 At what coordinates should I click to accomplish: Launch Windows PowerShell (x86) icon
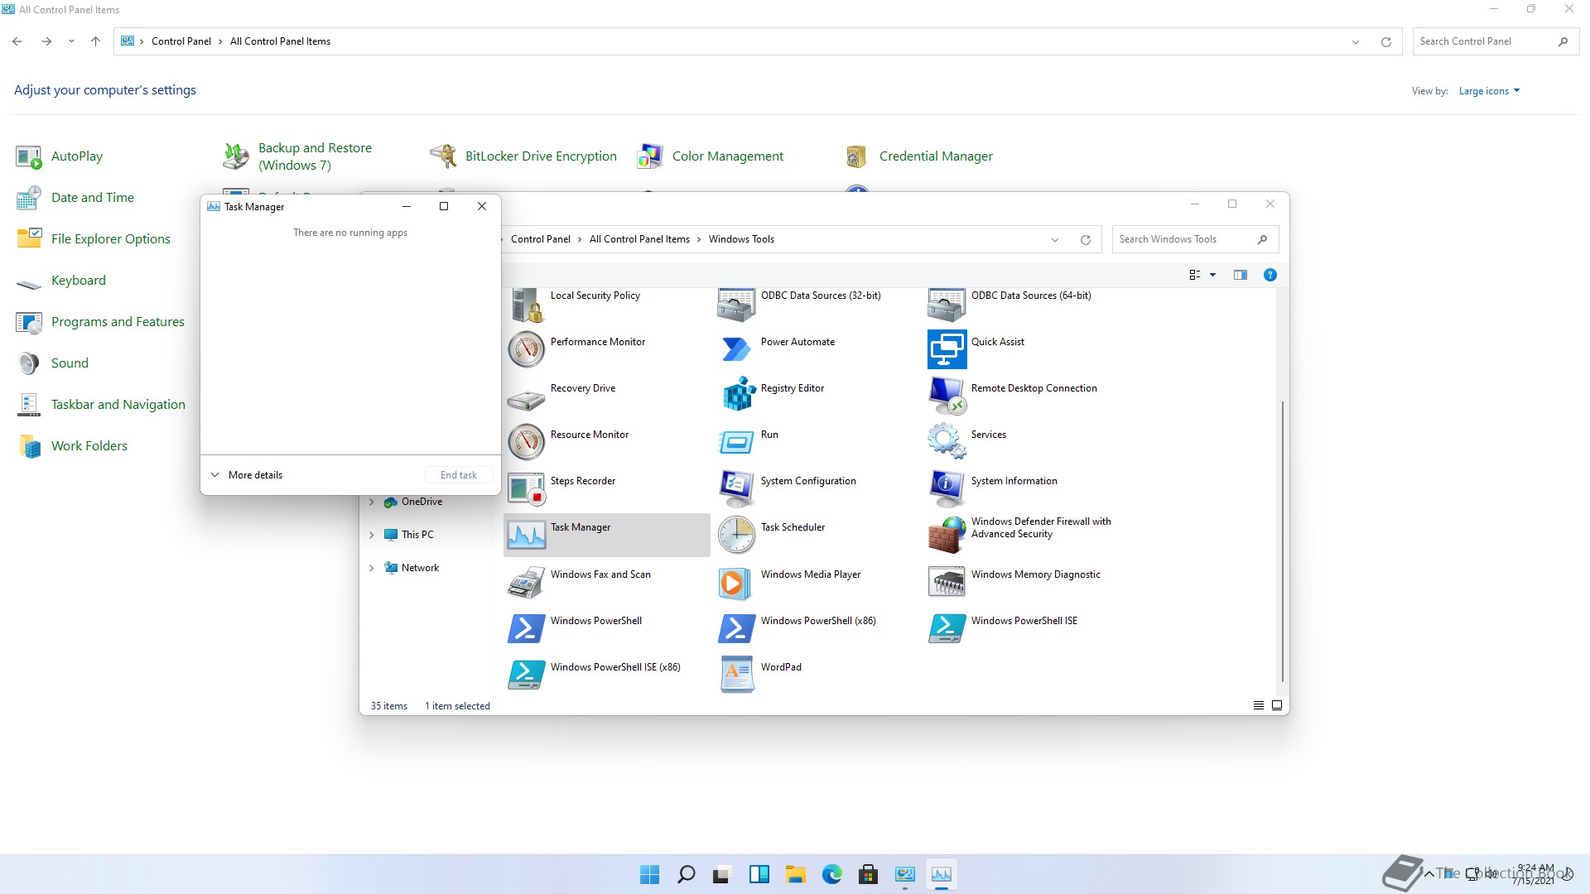click(737, 628)
